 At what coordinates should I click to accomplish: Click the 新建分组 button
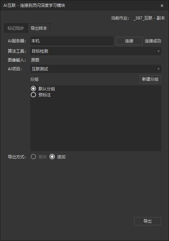coord(150,79)
